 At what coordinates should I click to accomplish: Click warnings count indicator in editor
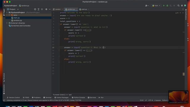(177, 13)
